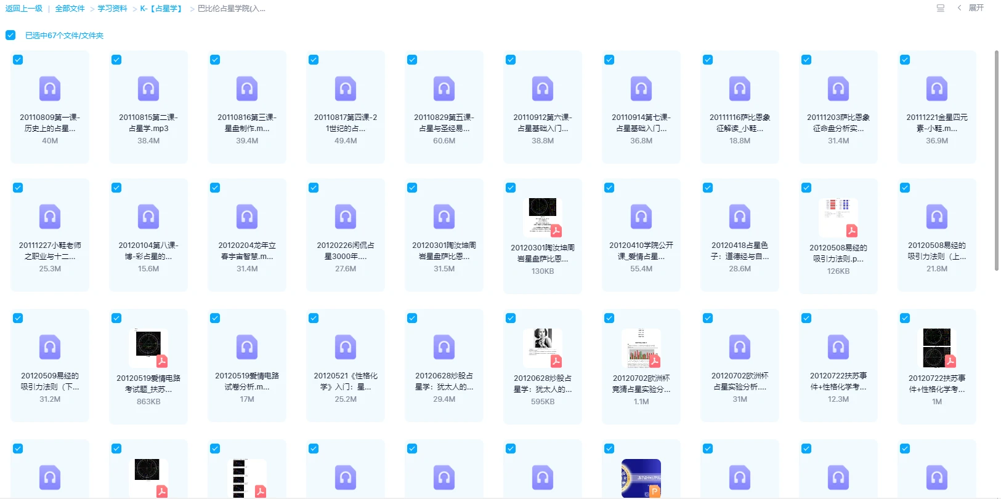Open audio file 20110809第一课 icon
The image size is (1001, 499).
click(x=50, y=89)
